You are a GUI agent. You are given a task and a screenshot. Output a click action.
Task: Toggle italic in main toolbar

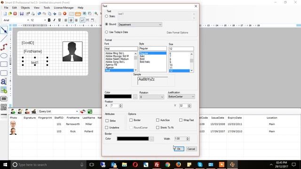[x=55, y=20]
